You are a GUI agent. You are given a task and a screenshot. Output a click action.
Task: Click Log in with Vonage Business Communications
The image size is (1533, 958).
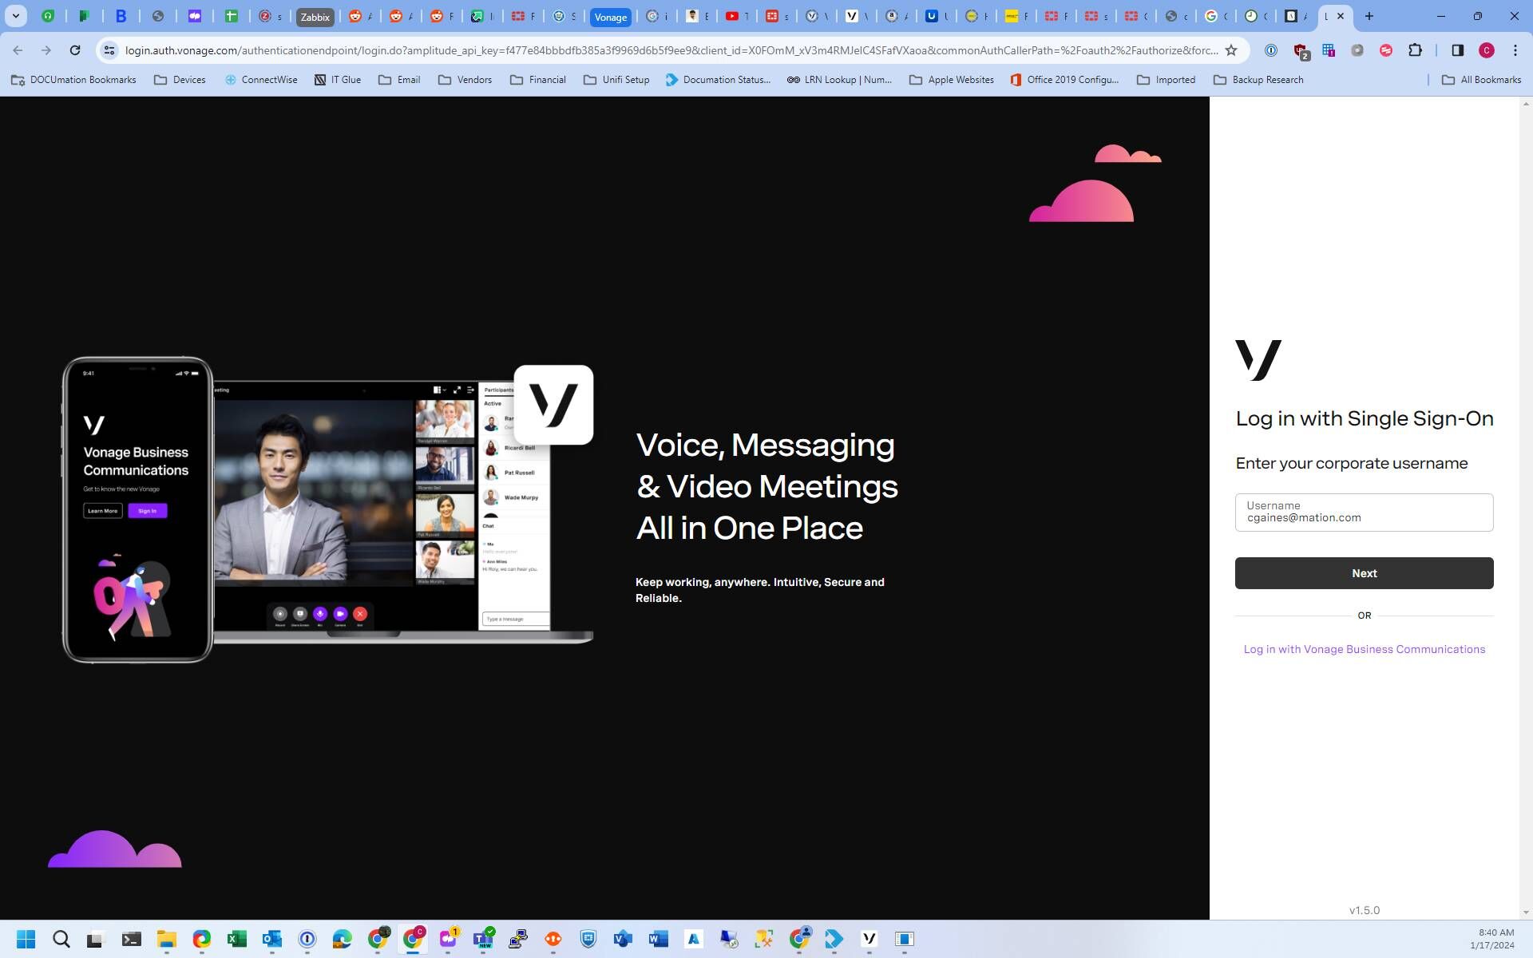1364,649
